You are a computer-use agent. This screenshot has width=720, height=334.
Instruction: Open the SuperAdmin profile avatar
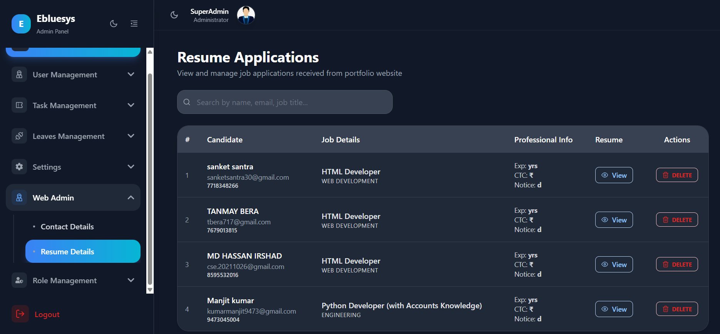click(246, 15)
